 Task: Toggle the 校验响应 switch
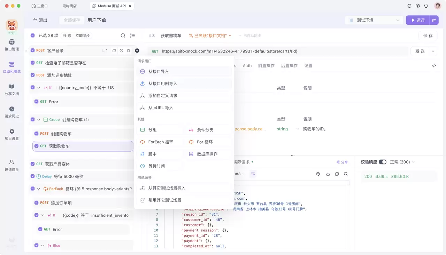pos(383,162)
